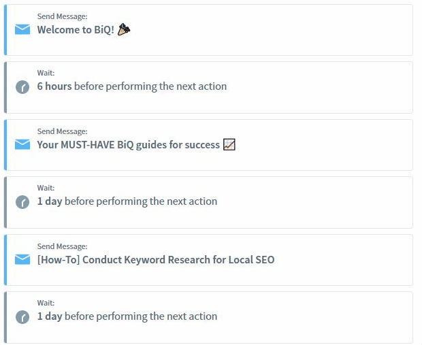Select the last 1 day wait step text
The height and width of the screenshot is (345, 422).
(127, 316)
